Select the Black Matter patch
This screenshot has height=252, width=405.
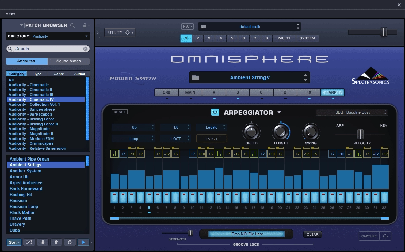tap(22, 213)
